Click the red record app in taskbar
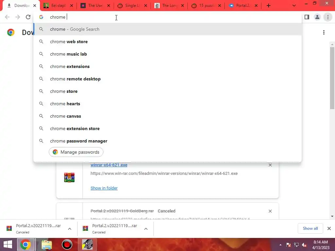The width and height of the screenshot is (335, 251). click(x=67, y=244)
